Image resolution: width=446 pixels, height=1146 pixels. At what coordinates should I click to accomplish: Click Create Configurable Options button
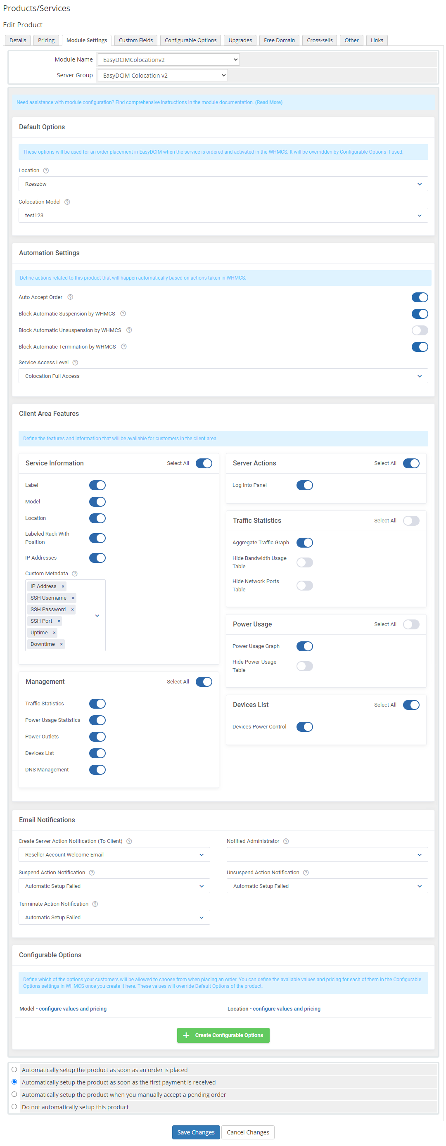[223, 1035]
